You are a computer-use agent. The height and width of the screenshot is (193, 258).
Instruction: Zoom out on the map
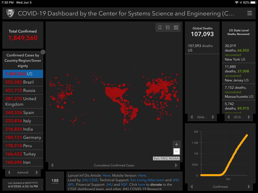click(176, 151)
